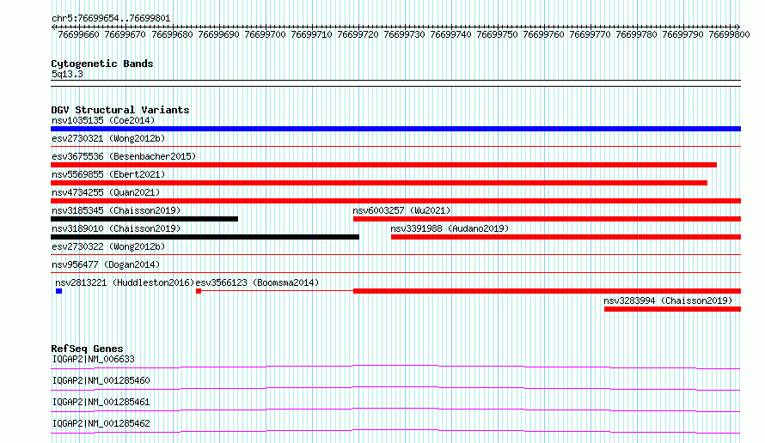Select nsv3189010 (Chaisson2019) label

[116, 228]
